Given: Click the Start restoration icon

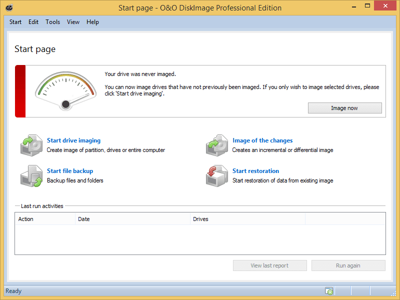Looking at the screenshot, I should tap(217, 176).
